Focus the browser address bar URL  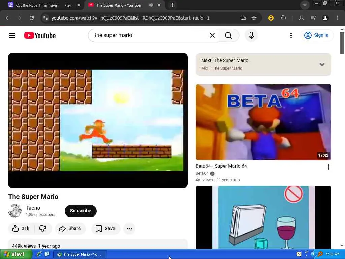(x=130, y=18)
